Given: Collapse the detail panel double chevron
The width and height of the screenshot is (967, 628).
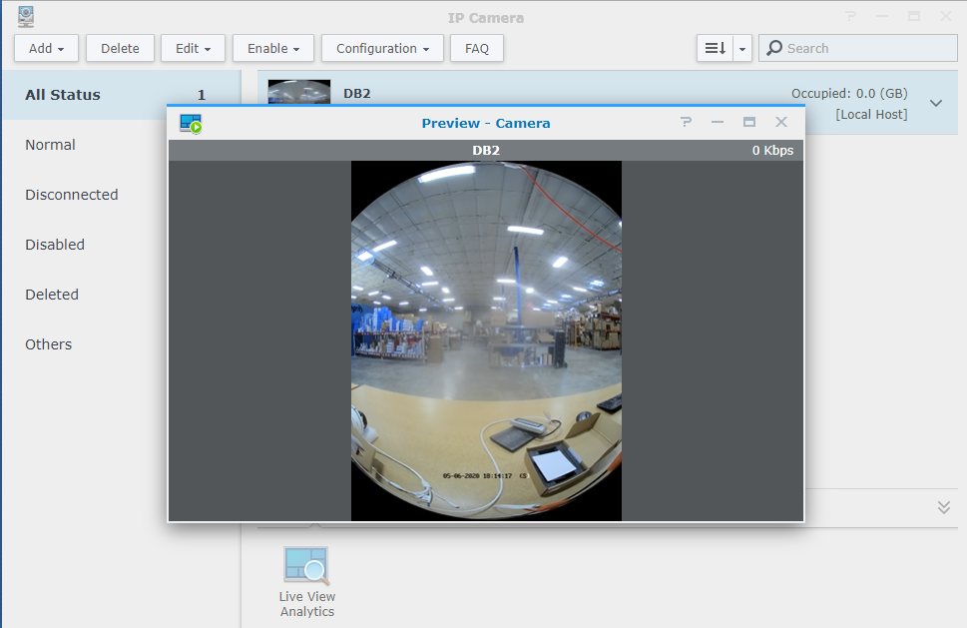Looking at the screenshot, I should [944, 507].
